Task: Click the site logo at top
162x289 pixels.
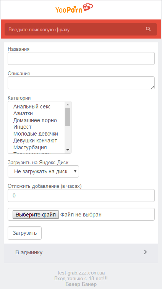Action: 74,8
